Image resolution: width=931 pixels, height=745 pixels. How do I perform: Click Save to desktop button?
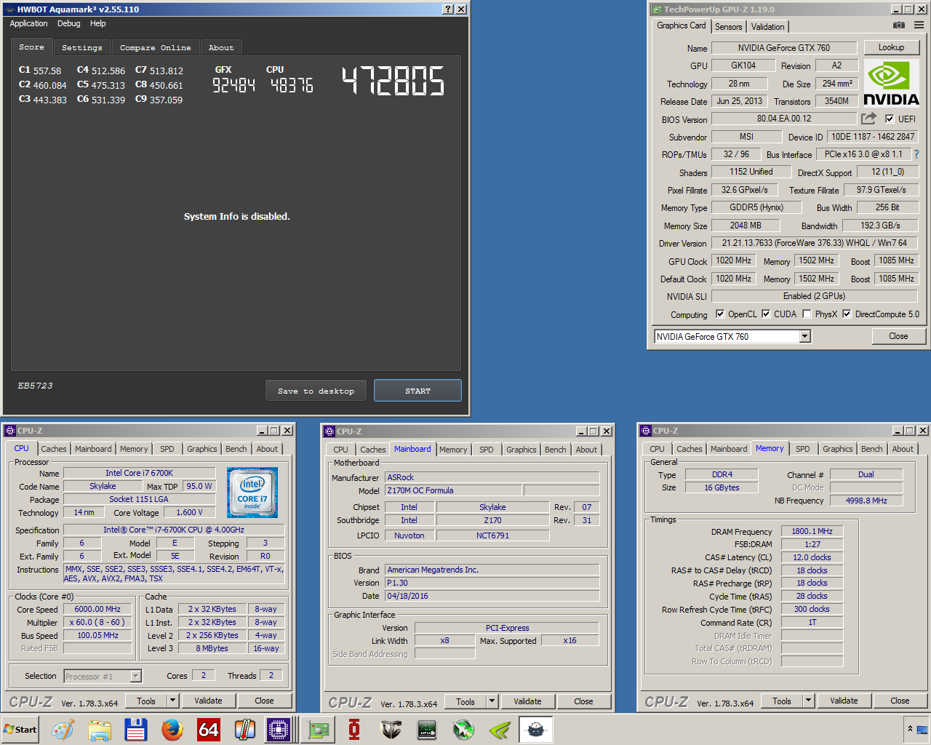point(316,391)
